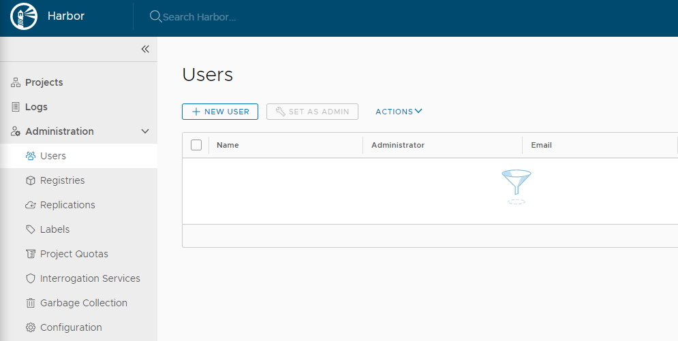Image resolution: width=678 pixels, height=341 pixels.
Task: Open the Actions dropdown menu
Action: [399, 112]
